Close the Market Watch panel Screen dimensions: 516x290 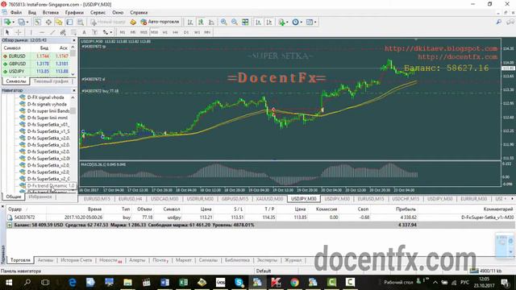point(74,40)
